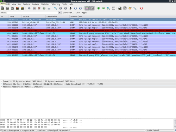Toggle packet list colorize button
This screenshot has height=132, width=176.
click(x=87, y=8)
